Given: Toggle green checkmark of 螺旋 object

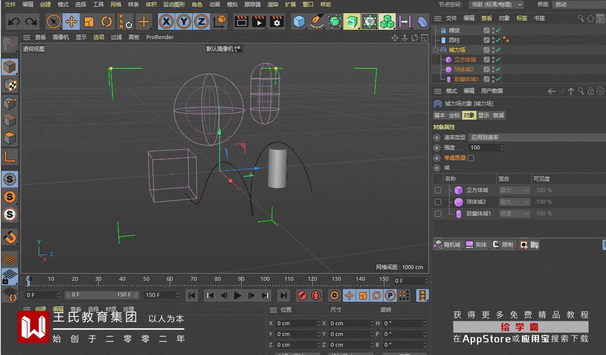Looking at the screenshot, I should [x=498, y=30].
